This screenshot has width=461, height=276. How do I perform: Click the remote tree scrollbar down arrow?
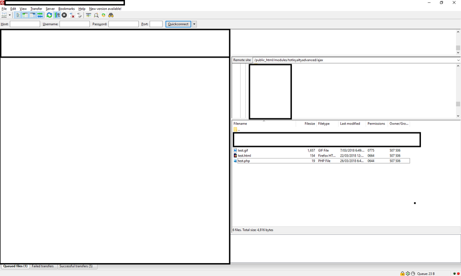[x=458, y=116]
